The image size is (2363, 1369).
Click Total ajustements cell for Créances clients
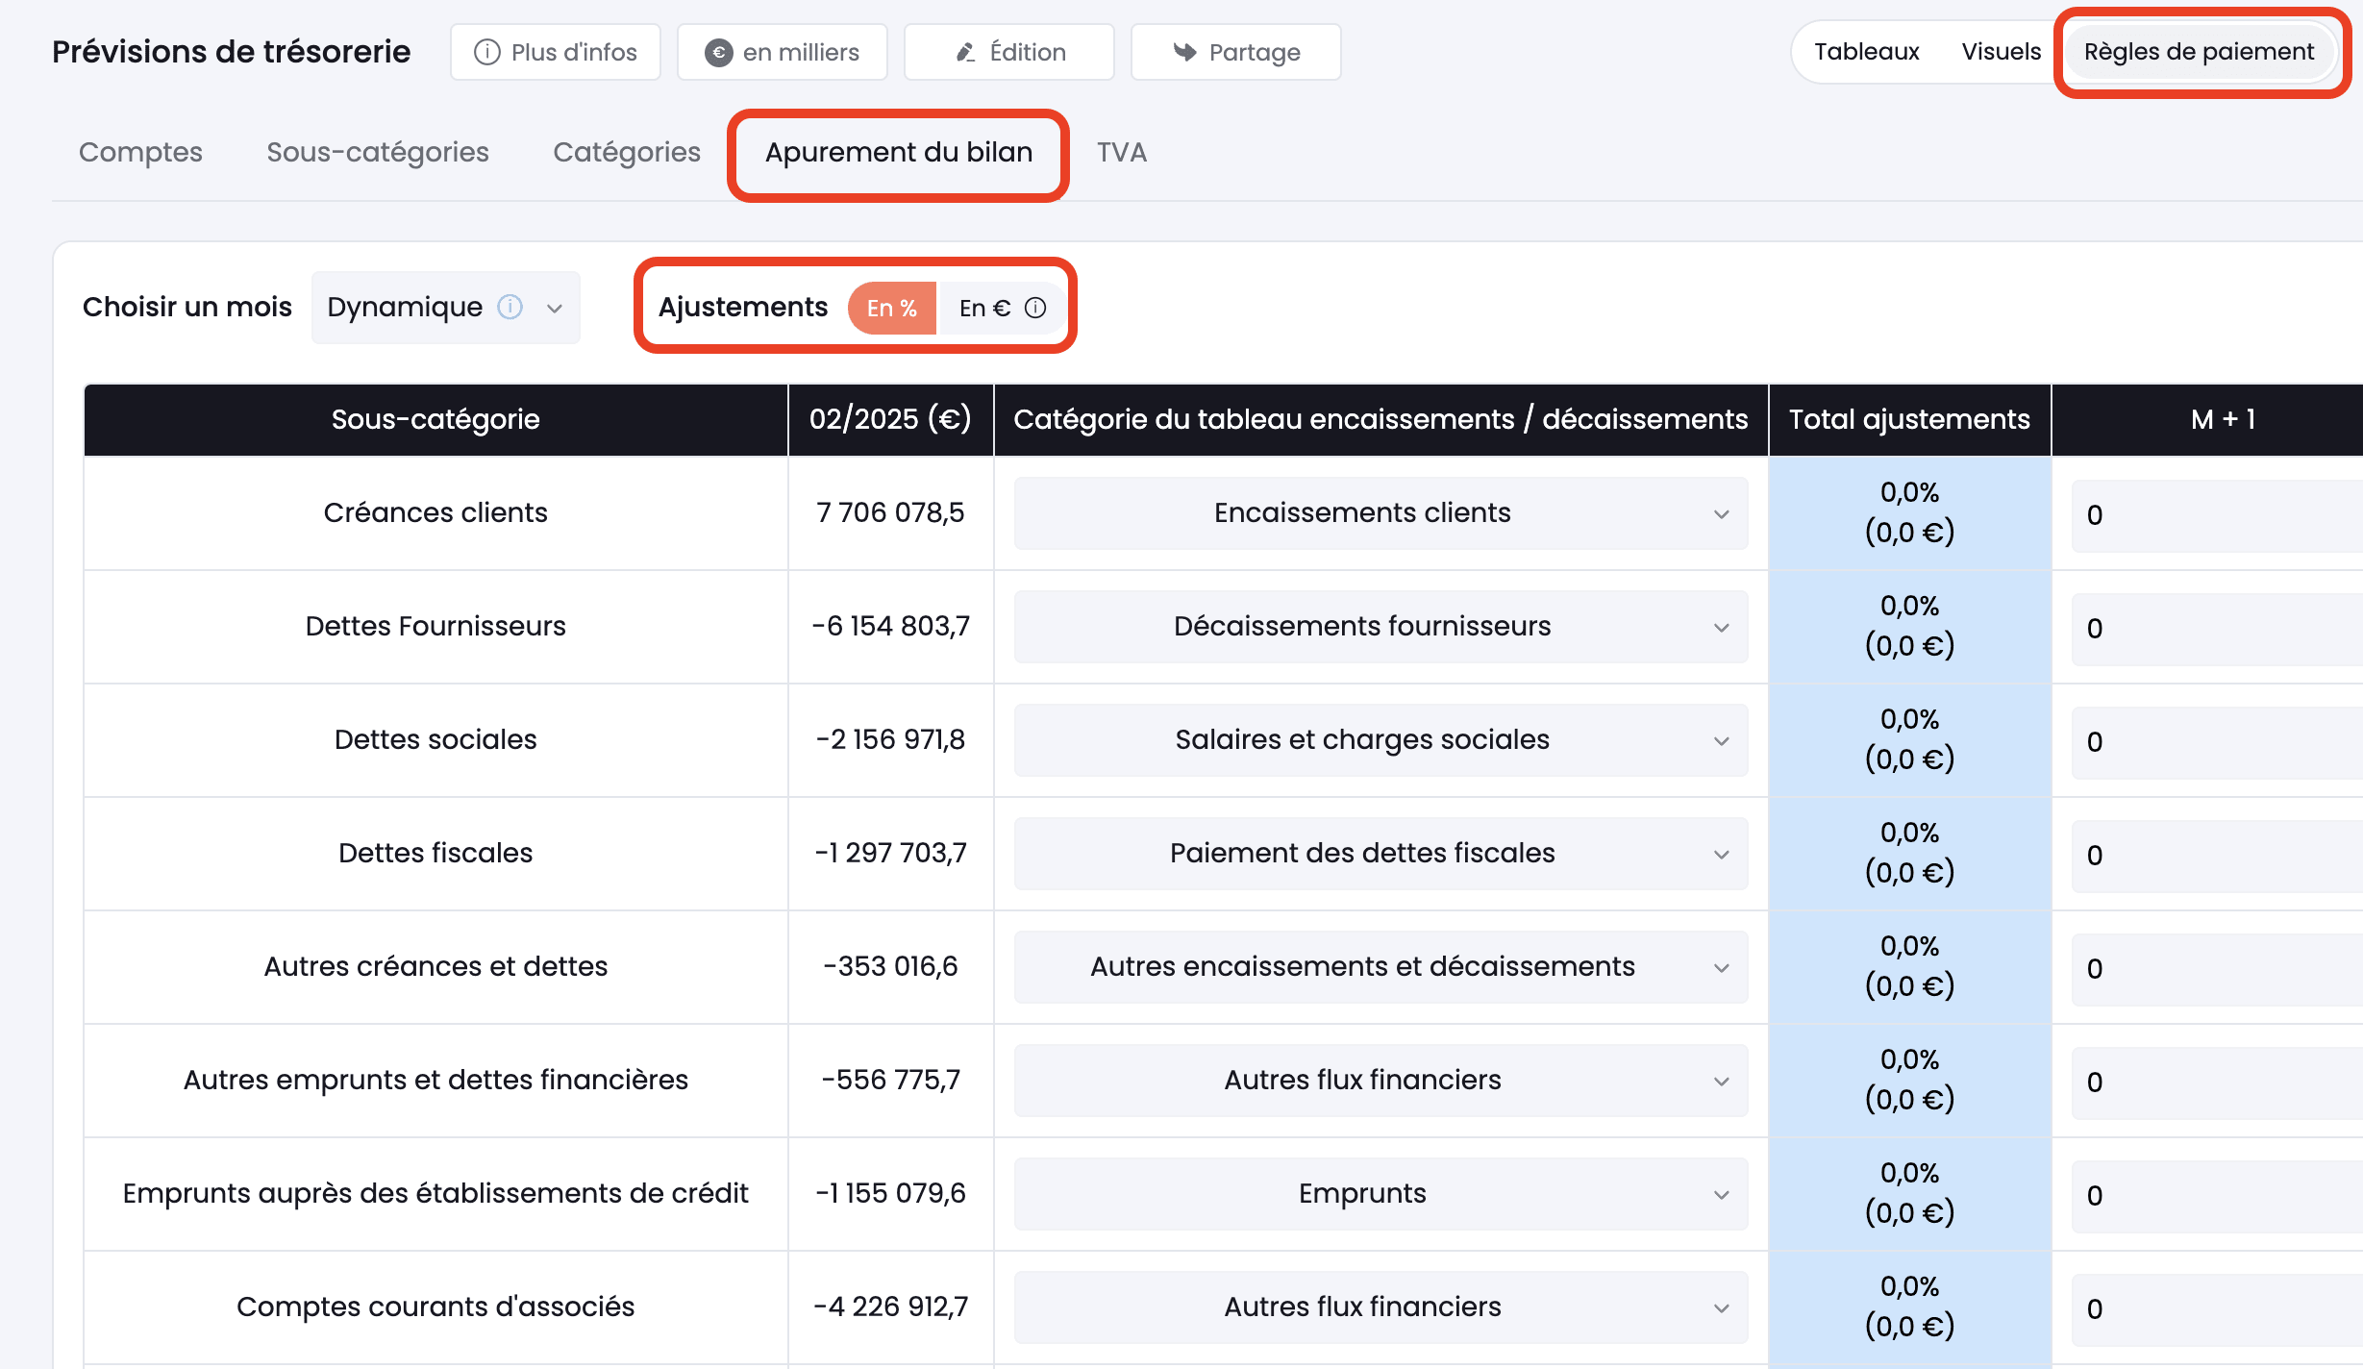tap(1909, 512)
